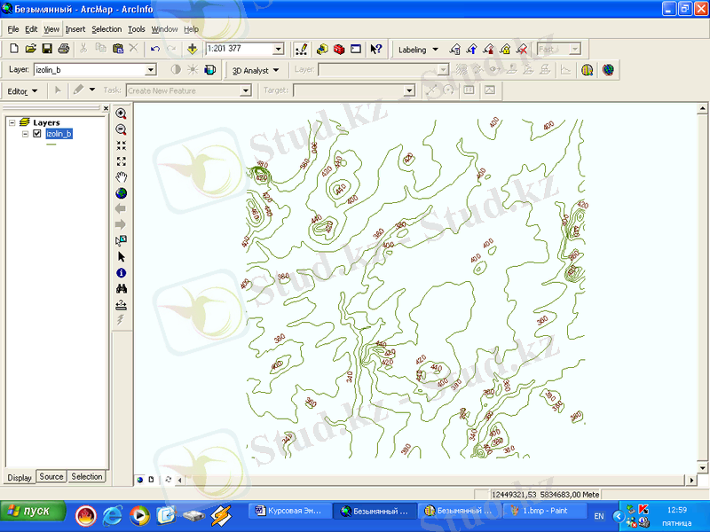Activate the Identify tool

click(x=122, y=273)
